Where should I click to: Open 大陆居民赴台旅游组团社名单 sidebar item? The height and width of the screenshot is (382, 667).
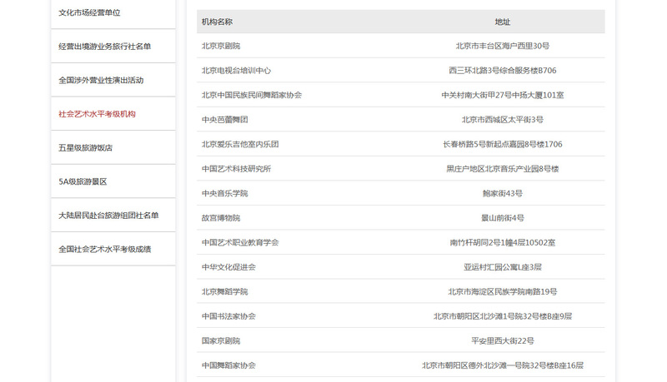point(108,216)
